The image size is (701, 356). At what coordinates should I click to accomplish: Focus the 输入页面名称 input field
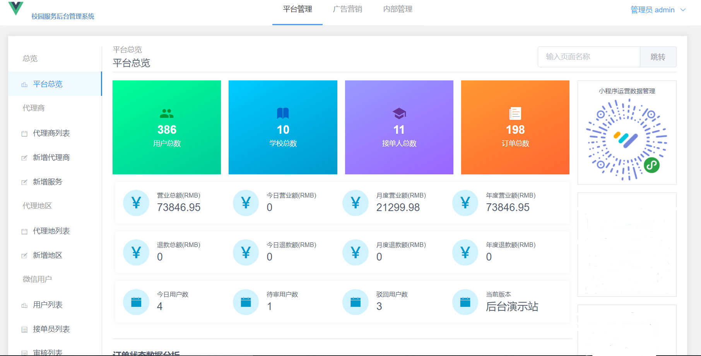click(589, 57)
